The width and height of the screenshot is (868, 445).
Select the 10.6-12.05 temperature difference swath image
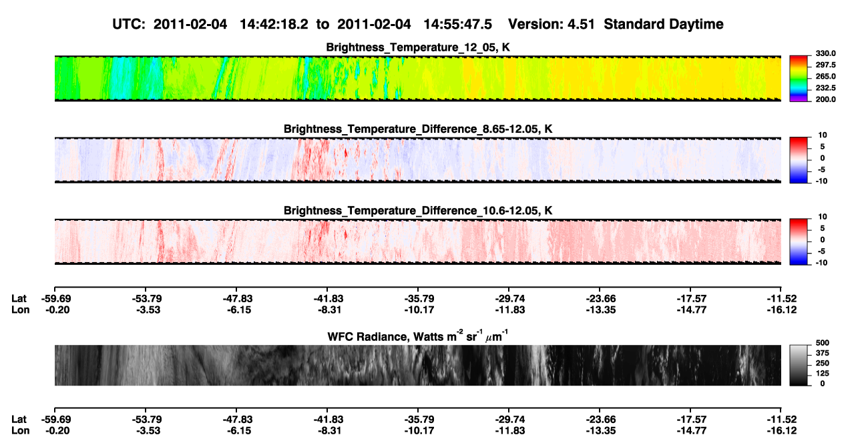coord(418,242)
